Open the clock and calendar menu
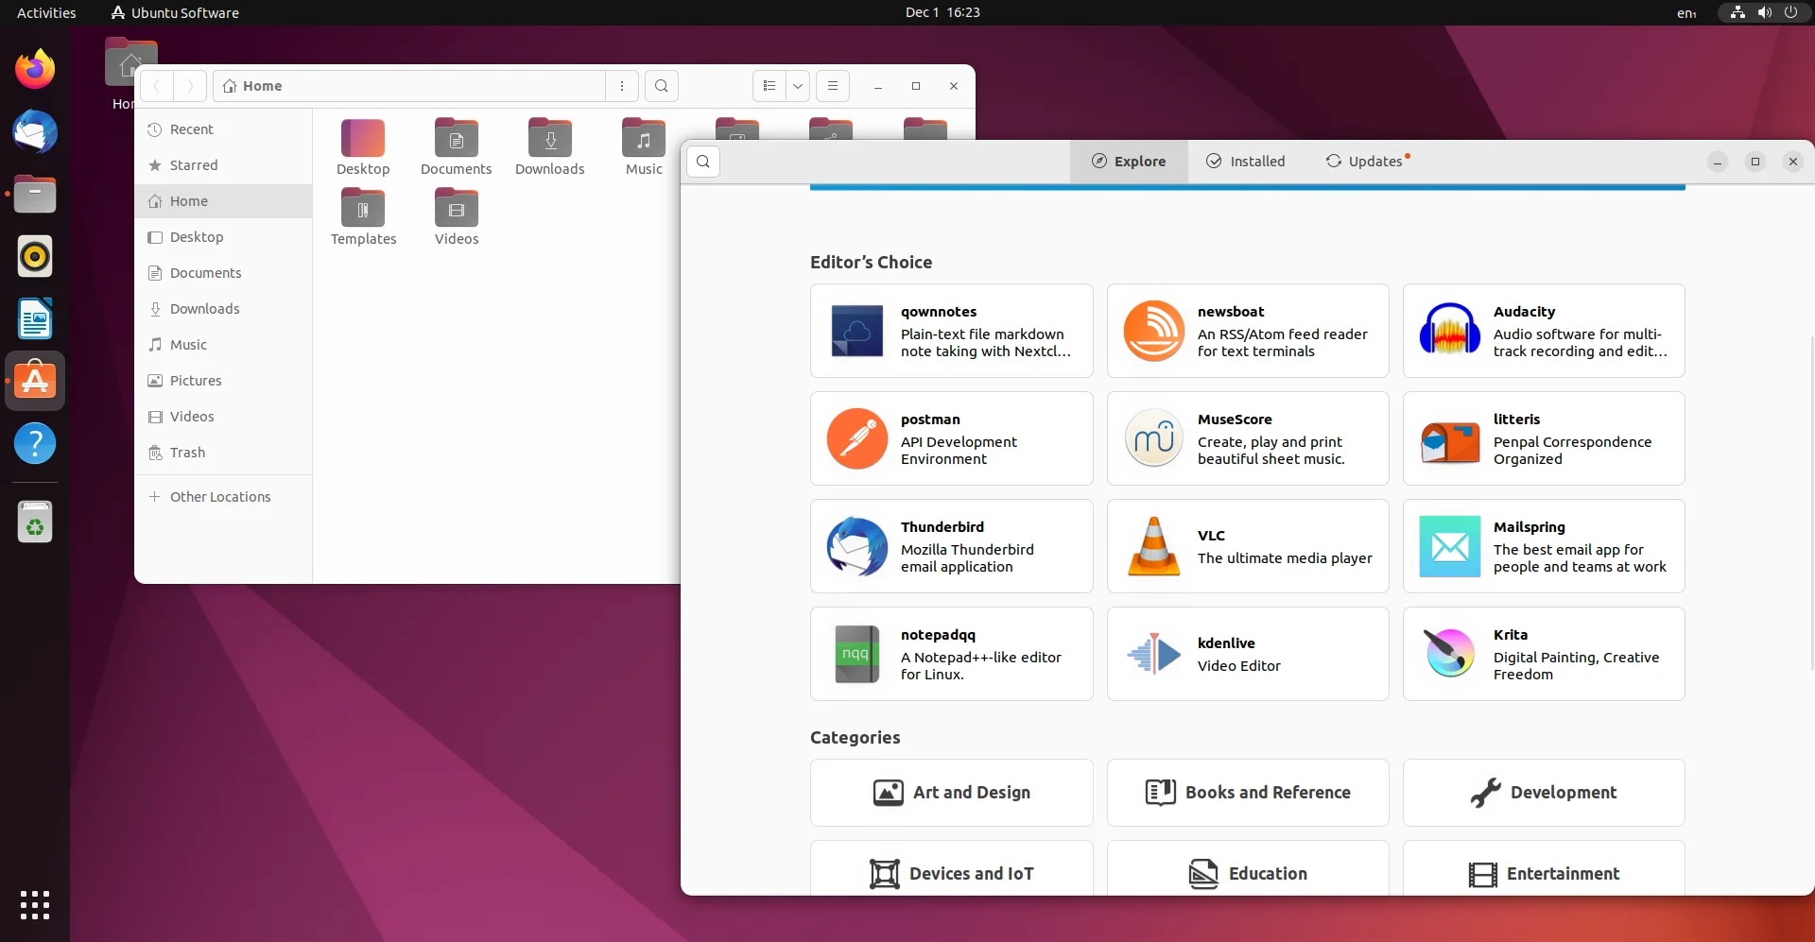Viewport: 1815px width, 942px height. (x=942, y=12)
